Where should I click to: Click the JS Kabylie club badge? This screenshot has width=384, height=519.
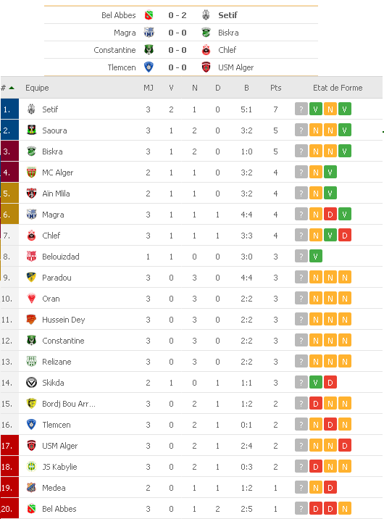pyautogui.click(x=31, y=467)
